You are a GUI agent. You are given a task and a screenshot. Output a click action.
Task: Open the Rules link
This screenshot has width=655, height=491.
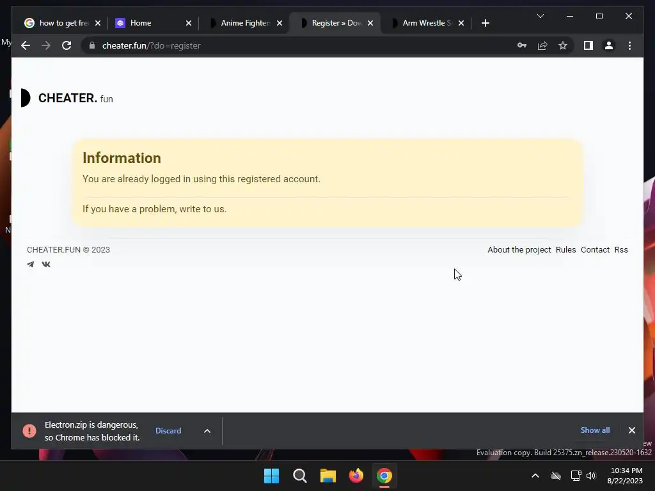point(565,250)
